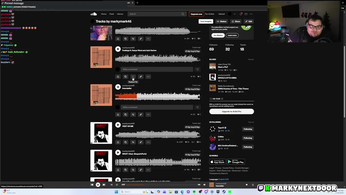Toggle following for MAJ Archive/Deleted
The width and height of the screenshot is (346, 195).
coord(248,147)
